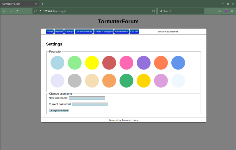Open the Userlist page
This screenshot has width=236, height=150.
pos(59,32)
